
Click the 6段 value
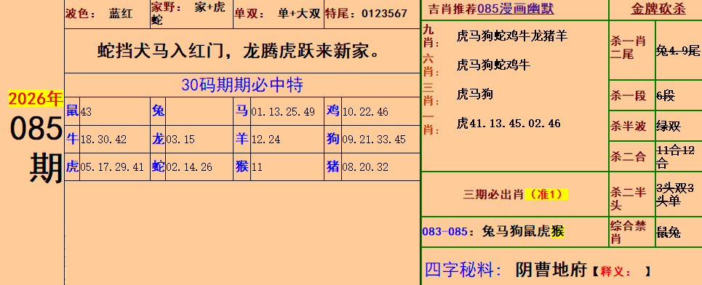(666, 96)
